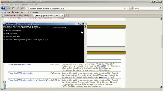Go to the Home page
This screenshot has width=163, height=91.
[22, 8]
